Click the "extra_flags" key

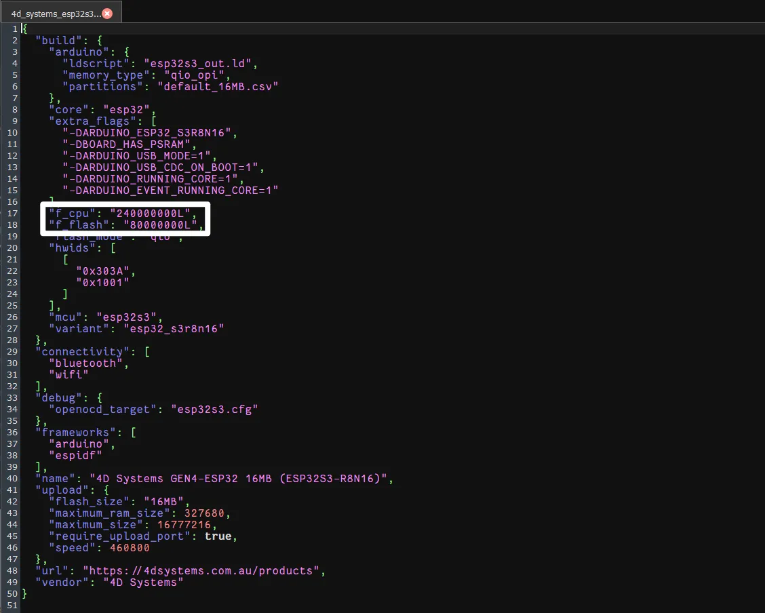click(92, 121)
